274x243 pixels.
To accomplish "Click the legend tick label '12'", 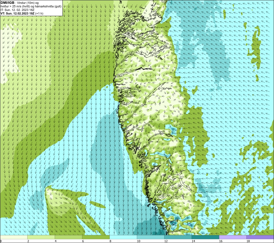I will (166, 241).
